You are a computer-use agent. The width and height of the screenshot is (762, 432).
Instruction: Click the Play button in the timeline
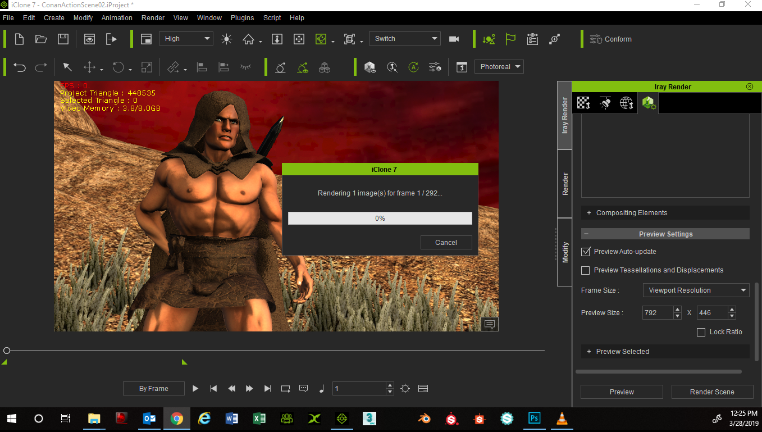195,388
